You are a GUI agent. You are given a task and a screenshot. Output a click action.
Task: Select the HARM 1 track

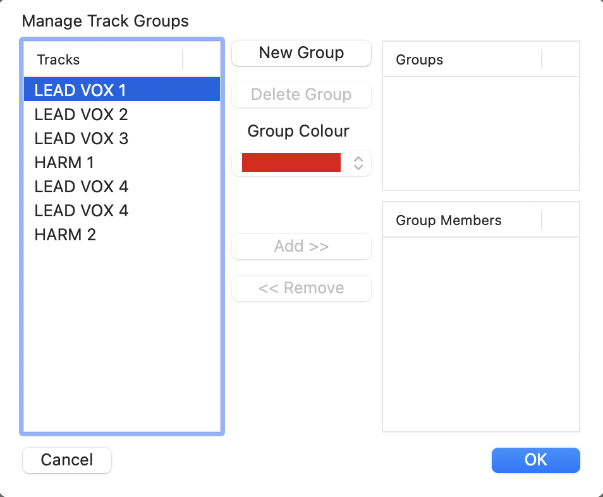tap(64, 163)
